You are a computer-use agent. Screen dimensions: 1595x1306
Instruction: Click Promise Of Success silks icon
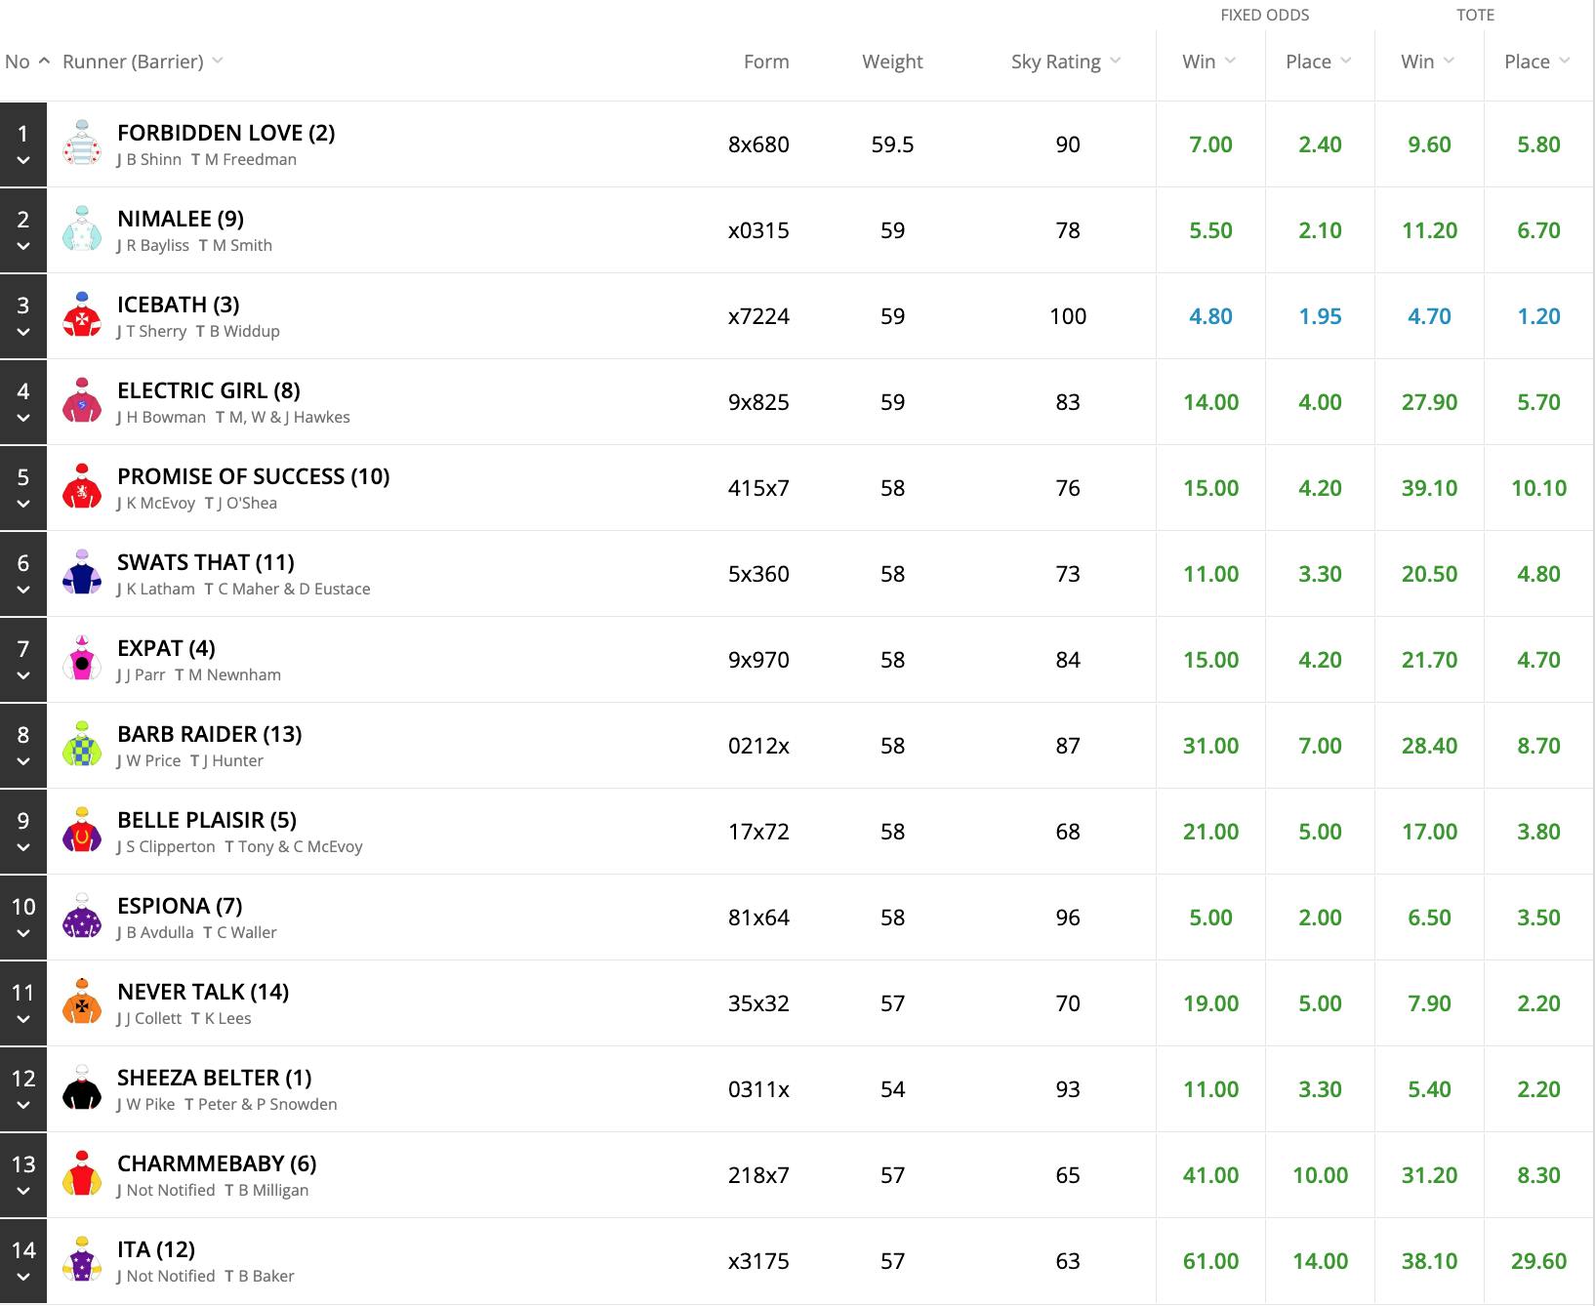point(82,487)
